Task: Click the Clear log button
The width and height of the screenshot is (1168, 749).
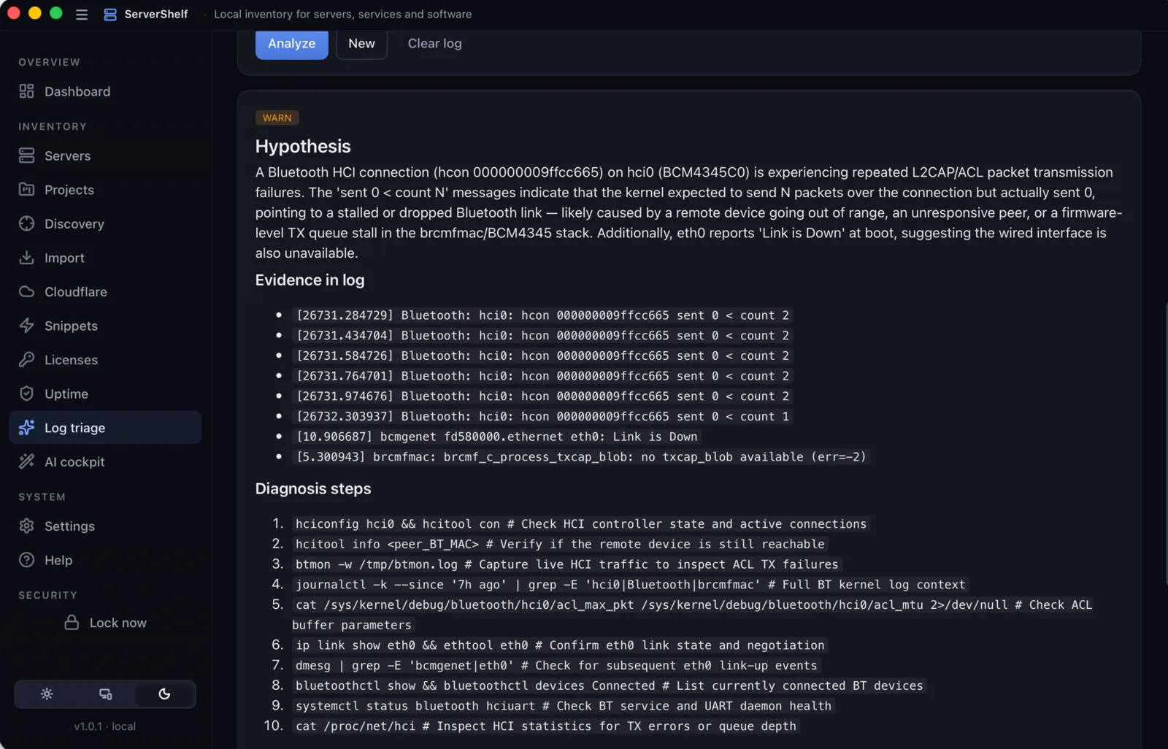Action: pyautogui.click(x=434, y=44)
